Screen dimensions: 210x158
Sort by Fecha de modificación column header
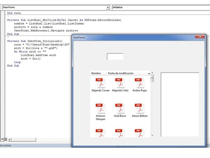point(121,73)
